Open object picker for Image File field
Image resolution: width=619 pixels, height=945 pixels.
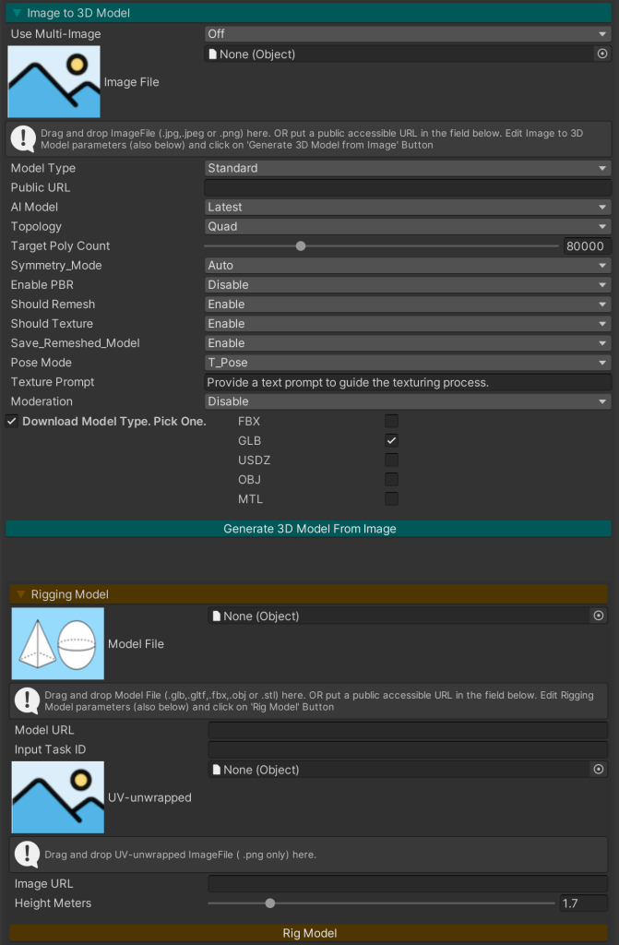click(602, 54)
